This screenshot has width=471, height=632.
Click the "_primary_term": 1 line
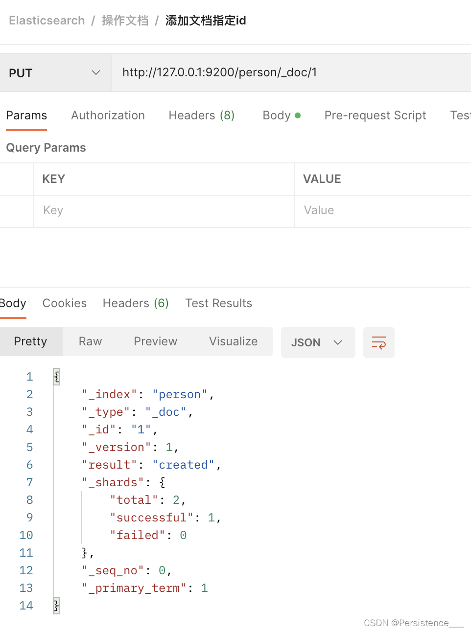145,588
